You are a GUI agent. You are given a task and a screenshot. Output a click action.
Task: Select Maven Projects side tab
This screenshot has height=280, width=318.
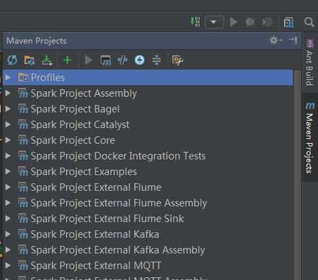(310, 138)
